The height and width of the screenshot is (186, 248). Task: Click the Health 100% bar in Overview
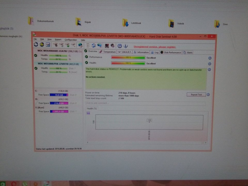128,63
